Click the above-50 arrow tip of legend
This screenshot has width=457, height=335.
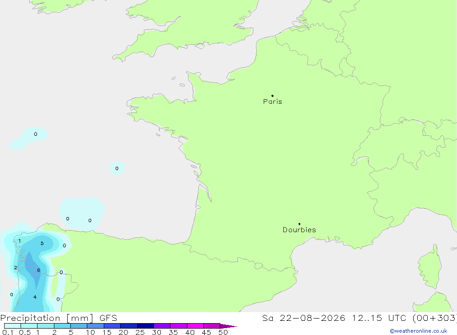228,326
